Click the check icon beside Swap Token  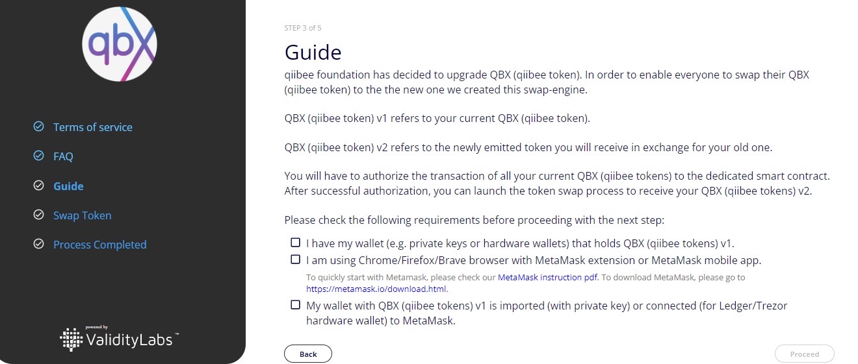click(x=38, y=215)
